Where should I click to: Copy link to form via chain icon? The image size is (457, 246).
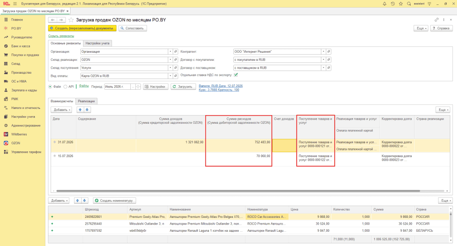(436, 20)
